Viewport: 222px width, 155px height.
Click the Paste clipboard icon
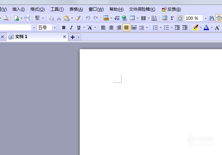tap(66, 18)
